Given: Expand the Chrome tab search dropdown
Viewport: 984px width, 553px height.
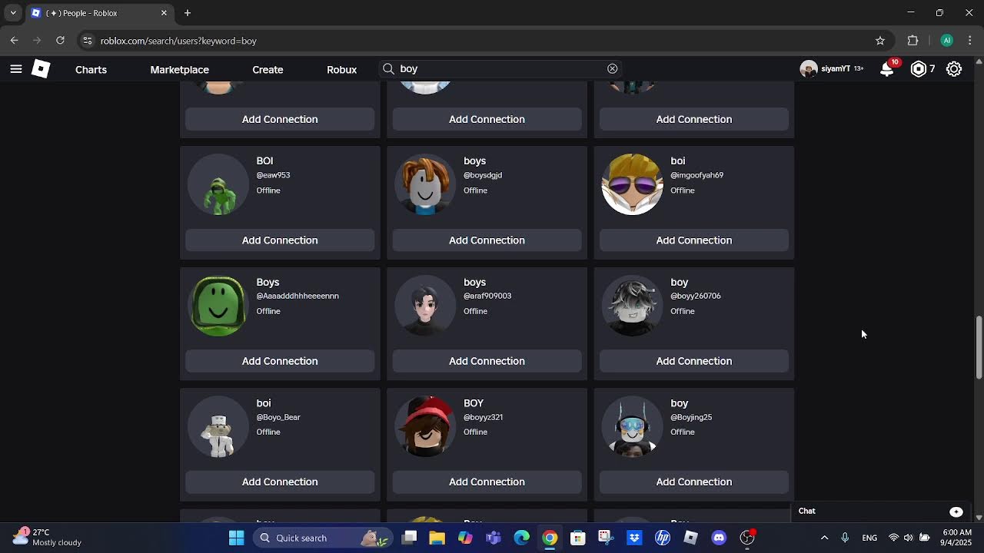Looking at the screenshot, I should pos(13,13).
